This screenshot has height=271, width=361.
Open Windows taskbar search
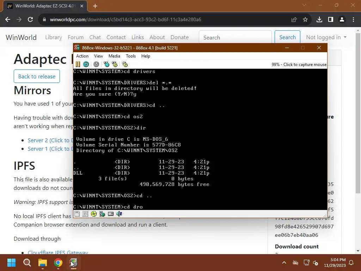coord(27,263)
